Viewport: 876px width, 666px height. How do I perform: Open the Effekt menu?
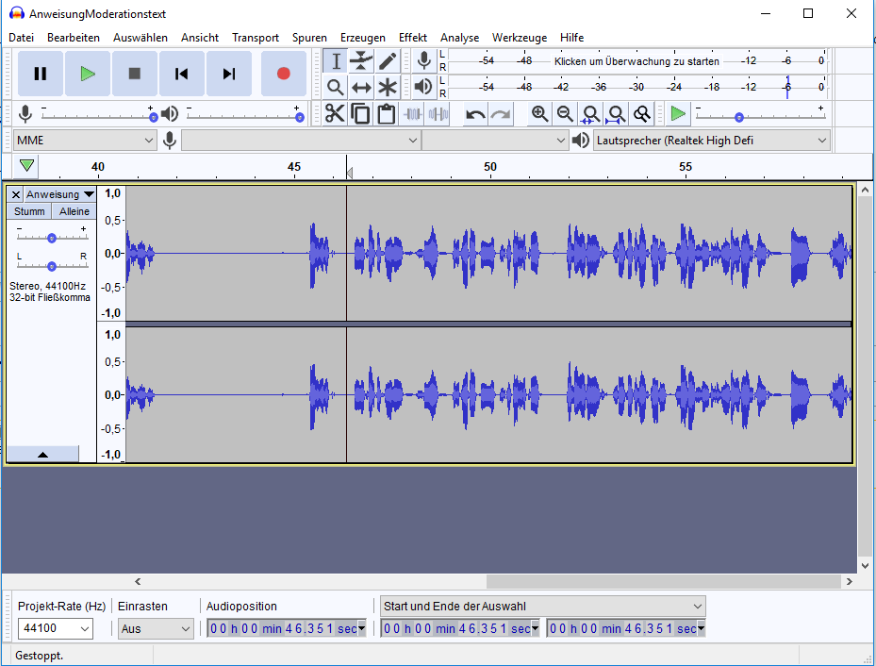coord(412,38)
